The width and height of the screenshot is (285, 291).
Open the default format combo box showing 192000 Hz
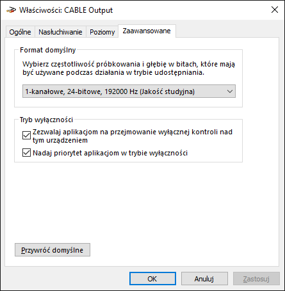point(129,91)
